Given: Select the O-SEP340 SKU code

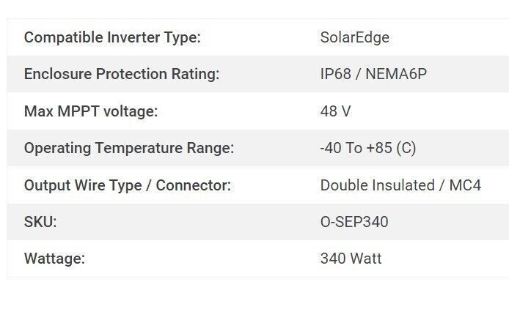Looking at the screenshot, I should pyautogui.click(x=354, y=222).
